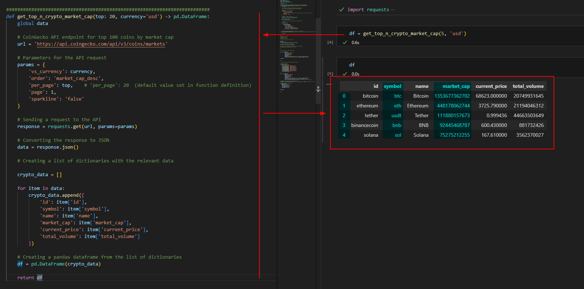Click current price 167.610000
Viewport: 584px width, 289px height.
[494, 135]
